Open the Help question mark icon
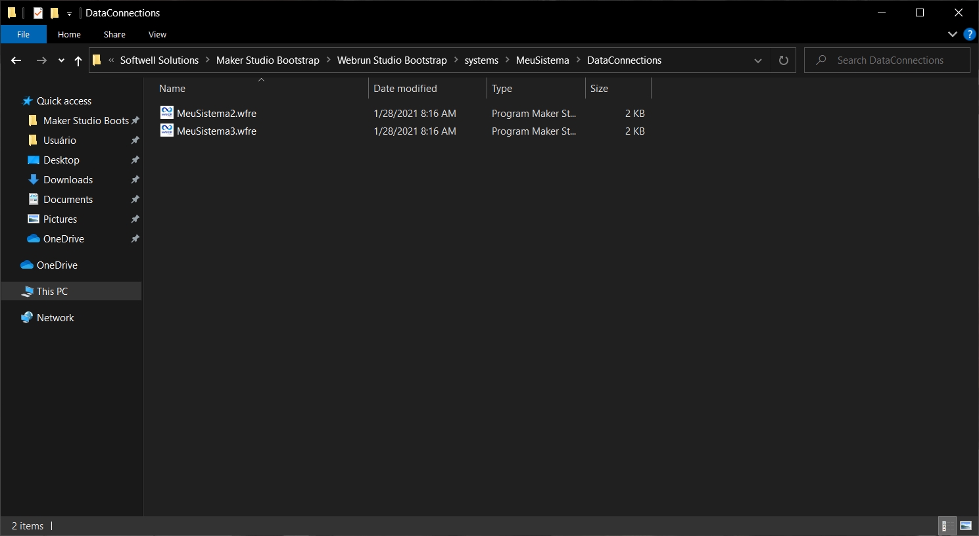 tap(969, 34)
